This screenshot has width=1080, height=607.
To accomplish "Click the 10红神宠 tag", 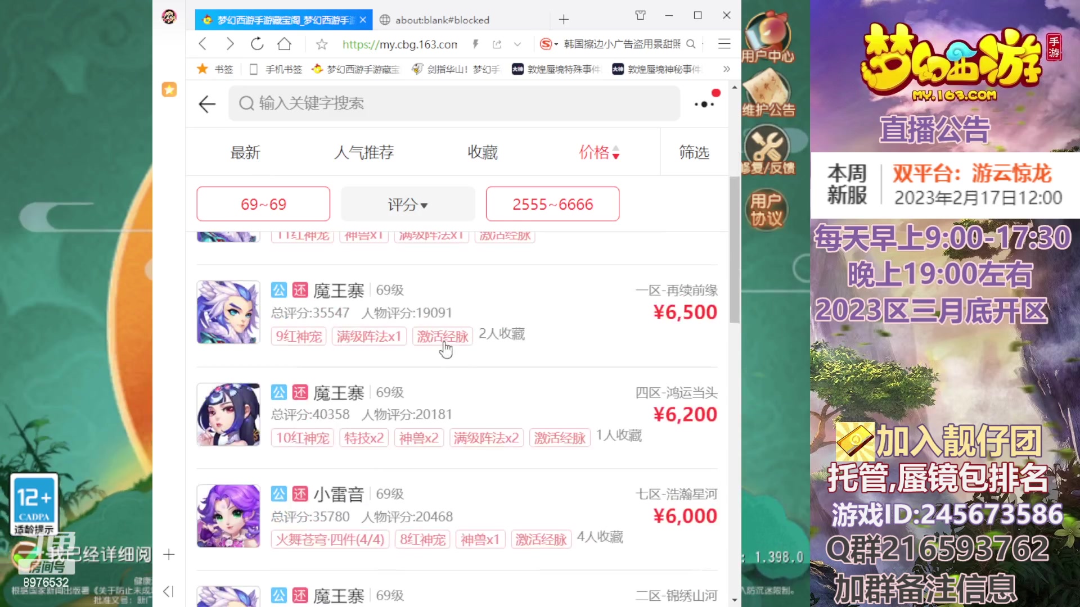I will [x=303, y=438].
